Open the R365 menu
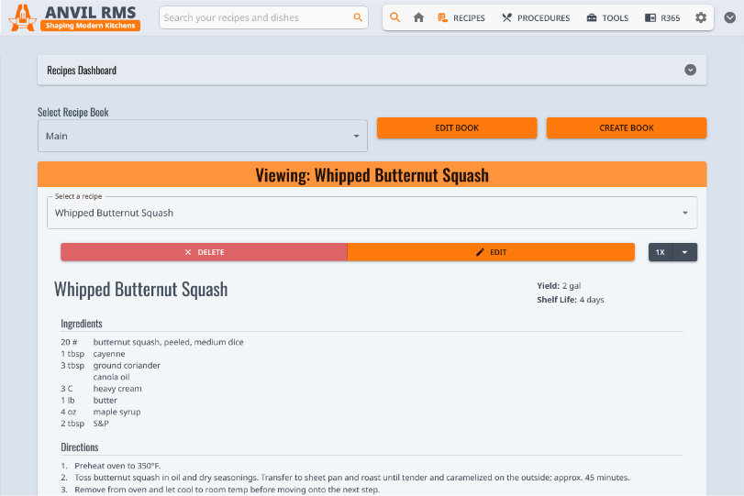 click(x=662, y=17)
